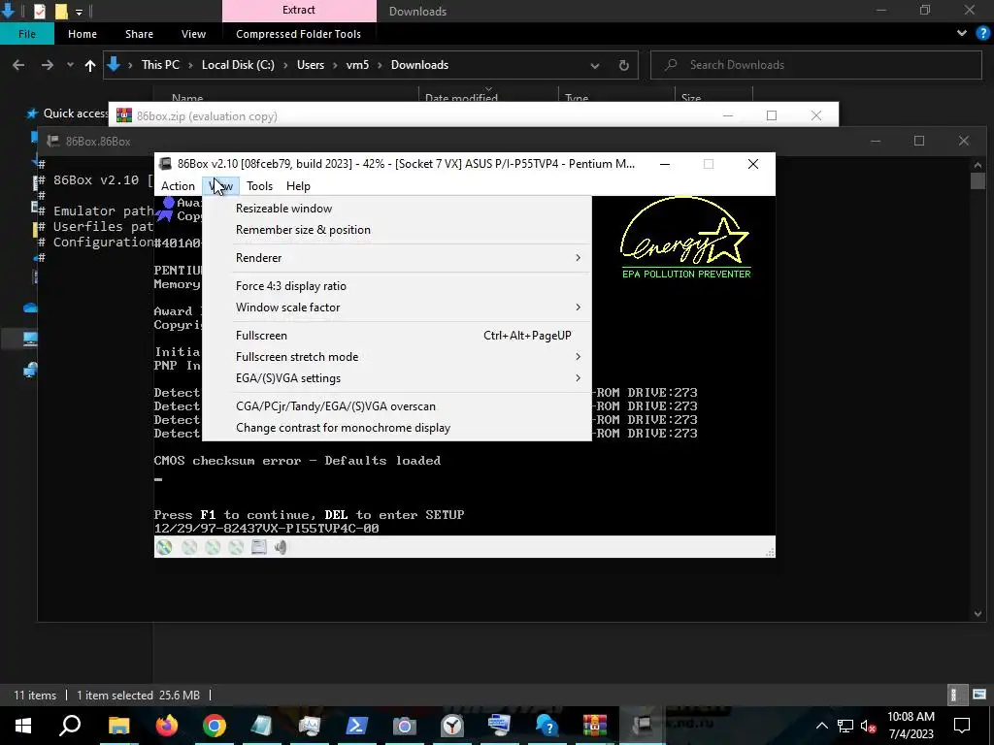Screen dimensions: 994x745
Task: Switch to Explorer Home ribbon tab
Action: click(x=83, y=34)
